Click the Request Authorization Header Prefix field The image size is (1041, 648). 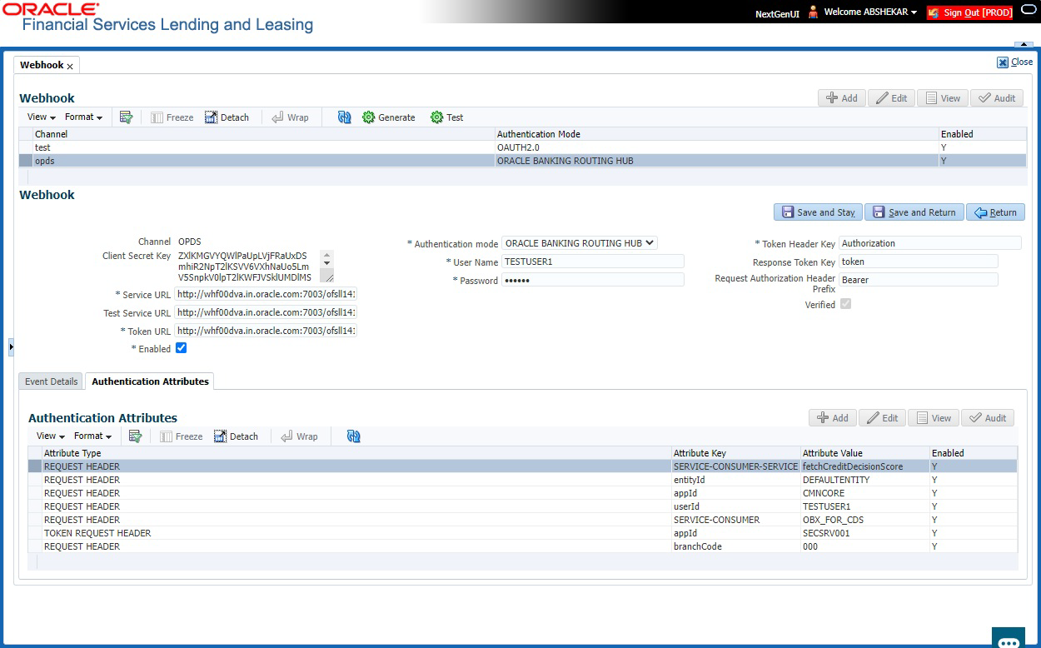(x=919, y=280)
